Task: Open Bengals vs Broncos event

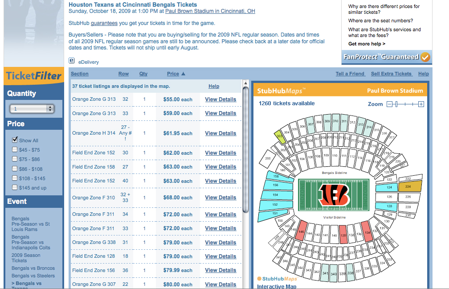Action: tap(33, 268)
